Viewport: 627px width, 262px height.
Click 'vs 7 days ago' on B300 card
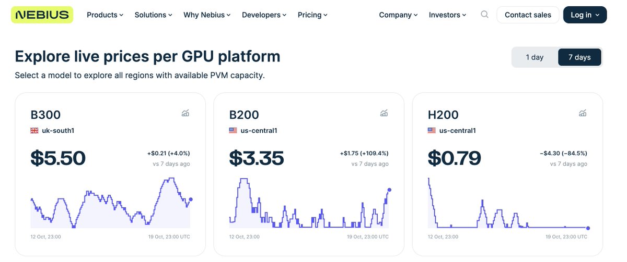click(x=171, y=164)
